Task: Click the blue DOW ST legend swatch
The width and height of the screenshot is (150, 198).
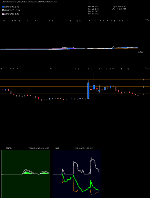Action: [3, 7]
